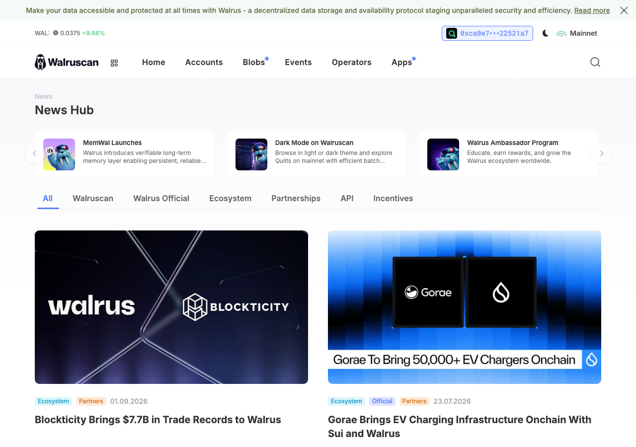The width and height of the screenshot is (636, 447).
Task: Open Gorae EV Chargers article image
Action: click(x=465, y=307)
